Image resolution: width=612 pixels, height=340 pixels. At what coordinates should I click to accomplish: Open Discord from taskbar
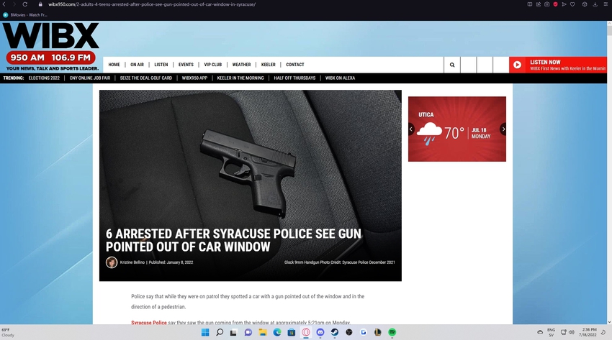pyautogui.click(x=320, y=332)
